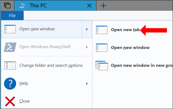Click the icon next to Open new tab
Image resolution: width=173 pixels, height=109 pixels.
pyautogui.click(x=102, y=30)
